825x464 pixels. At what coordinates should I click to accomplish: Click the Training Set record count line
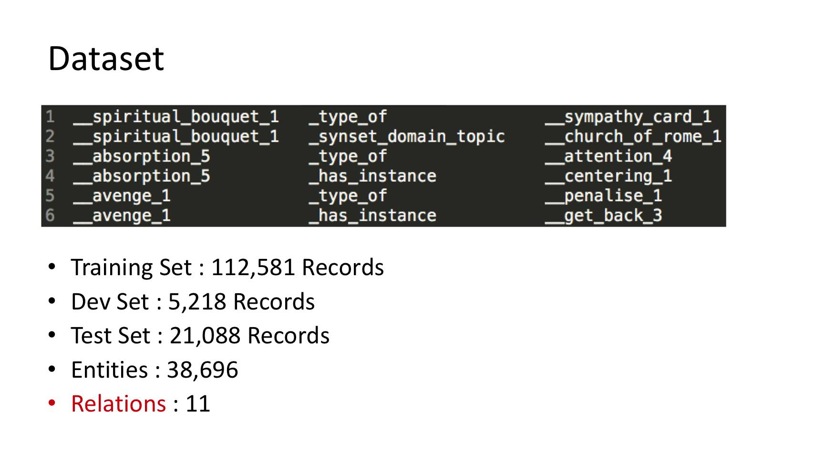[227, 268]
